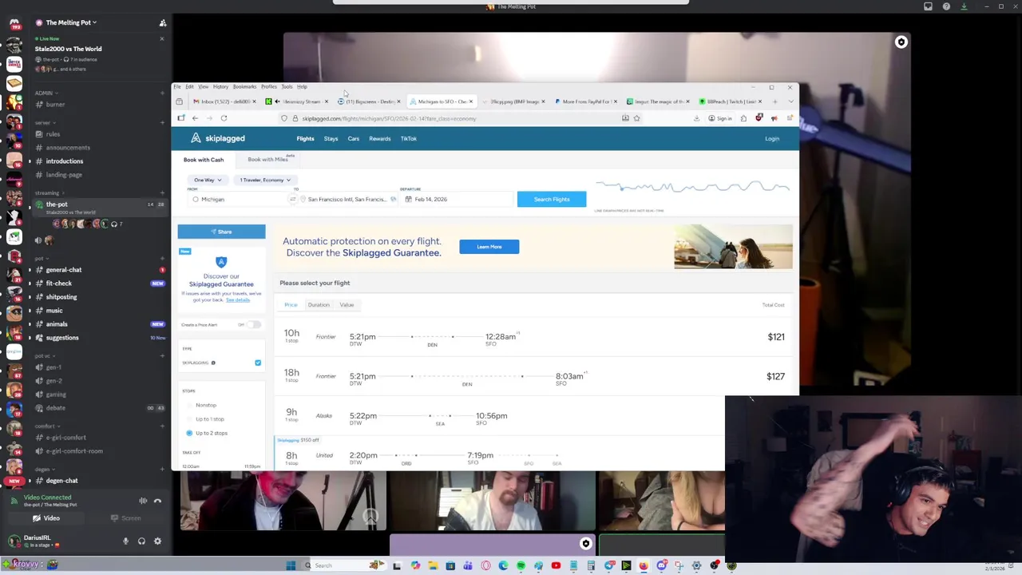1022x575 pixels.
Task: Open the browser File menu
Action: [177, 86]
